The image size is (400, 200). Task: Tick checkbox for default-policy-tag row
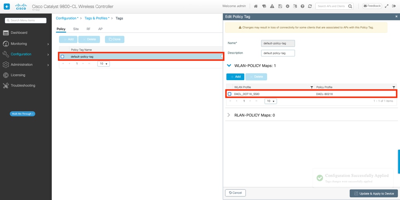click(x=62, y=57)
